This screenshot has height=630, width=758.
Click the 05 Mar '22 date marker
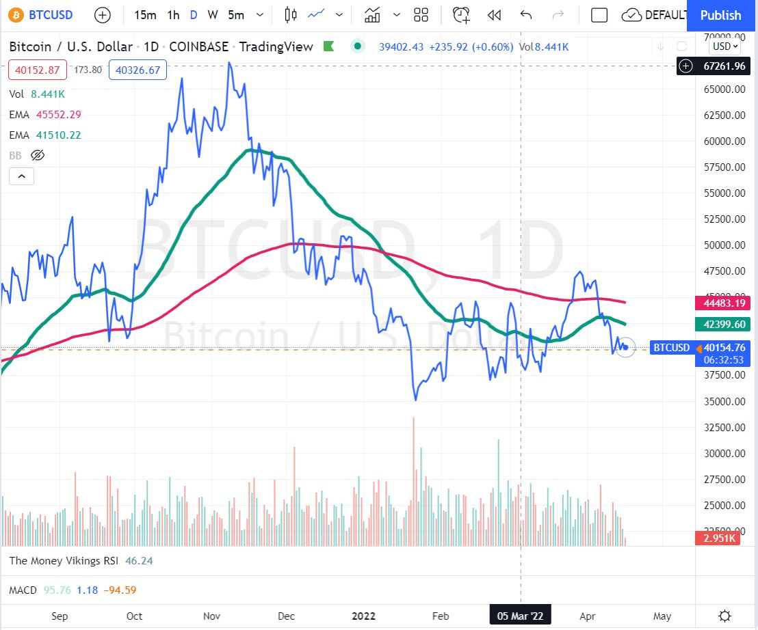[x=520, y=616]
